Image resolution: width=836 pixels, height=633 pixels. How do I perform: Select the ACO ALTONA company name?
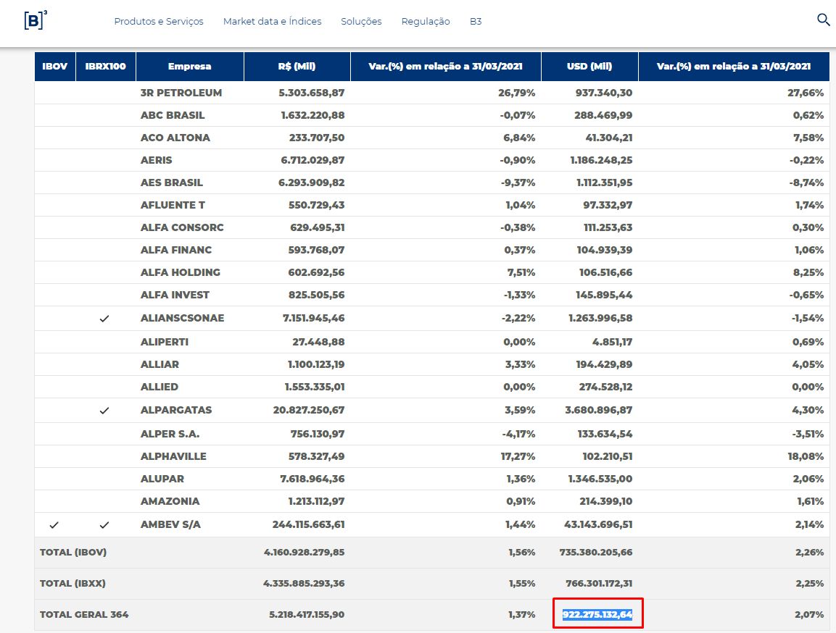point(175,138)
